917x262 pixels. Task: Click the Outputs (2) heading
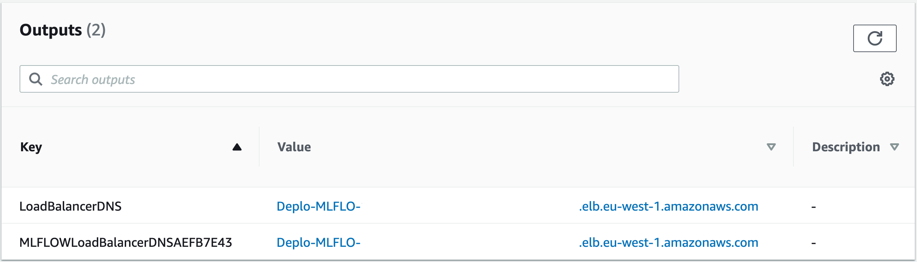coord(62,30)
